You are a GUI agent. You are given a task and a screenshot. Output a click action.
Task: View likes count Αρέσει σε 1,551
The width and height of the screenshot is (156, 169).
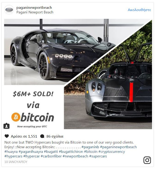point(24,136)
